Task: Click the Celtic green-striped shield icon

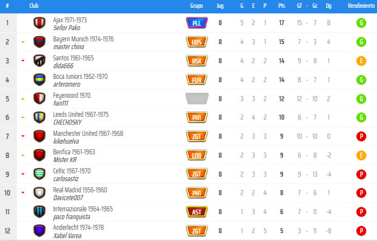Action: (x=39, y=174)
